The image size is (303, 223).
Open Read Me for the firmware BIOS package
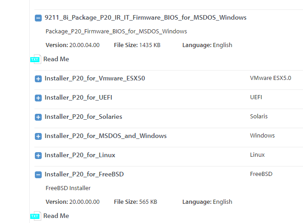56,59
